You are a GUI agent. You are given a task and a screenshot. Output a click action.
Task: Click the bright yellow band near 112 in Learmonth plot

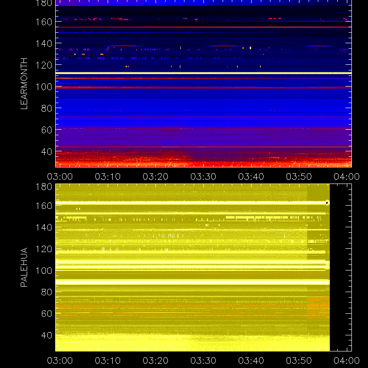(x=203, y=73)
